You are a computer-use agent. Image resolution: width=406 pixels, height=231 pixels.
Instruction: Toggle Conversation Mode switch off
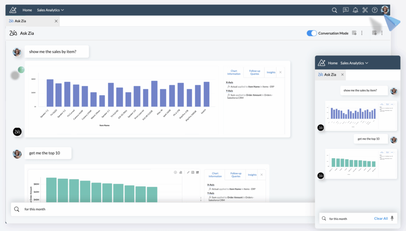click(312, 33)
